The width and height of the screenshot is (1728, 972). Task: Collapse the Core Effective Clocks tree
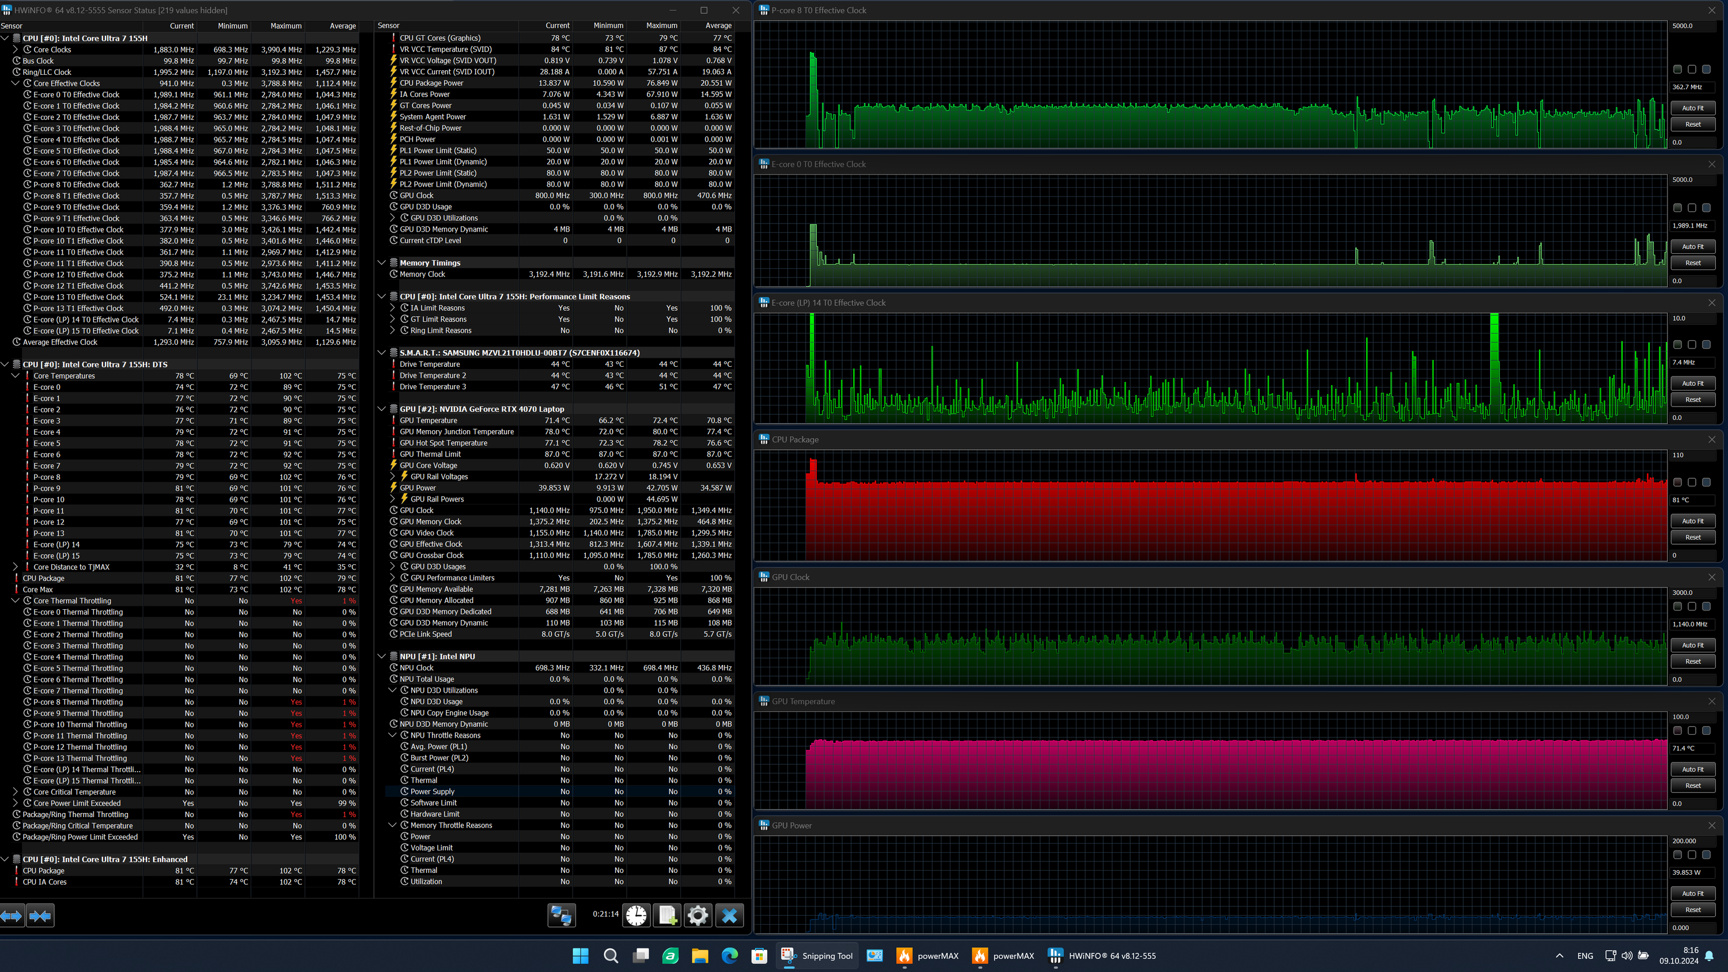point(16,83)
